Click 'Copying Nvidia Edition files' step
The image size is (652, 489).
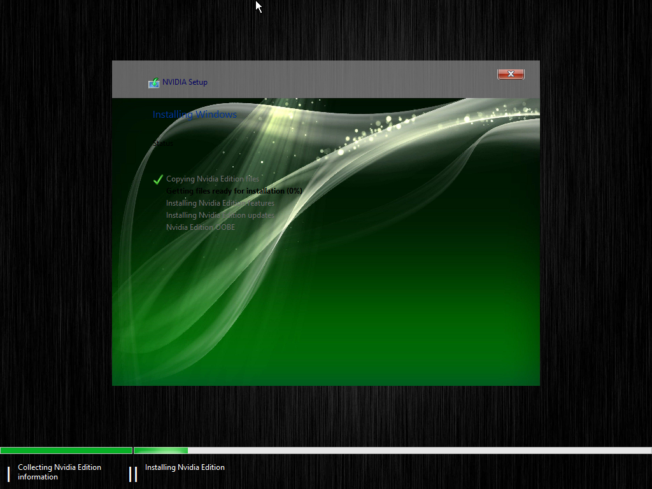tap(213, 179)
